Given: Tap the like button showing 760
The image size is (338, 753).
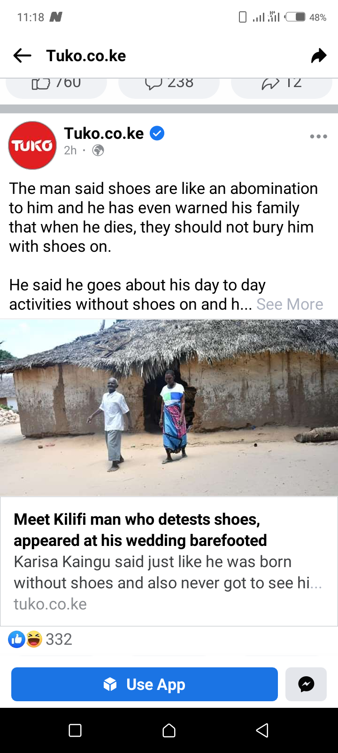Looking at the screenshot, I should (x=56, y=84).
